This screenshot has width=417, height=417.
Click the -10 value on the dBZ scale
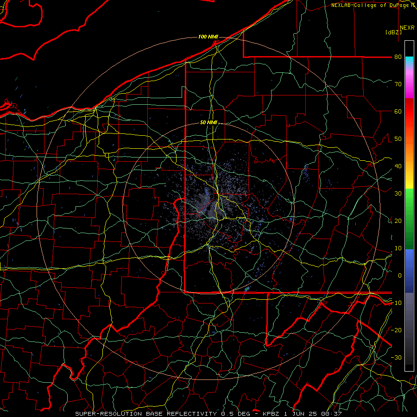point(396,303)
